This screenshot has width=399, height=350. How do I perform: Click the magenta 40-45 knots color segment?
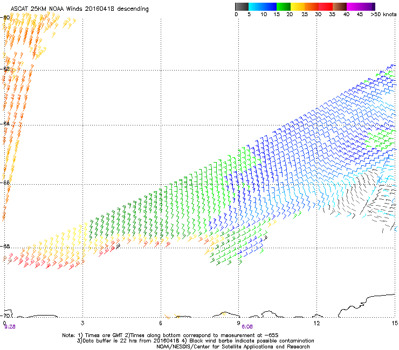pyautogui.click(x=354, y=6)
